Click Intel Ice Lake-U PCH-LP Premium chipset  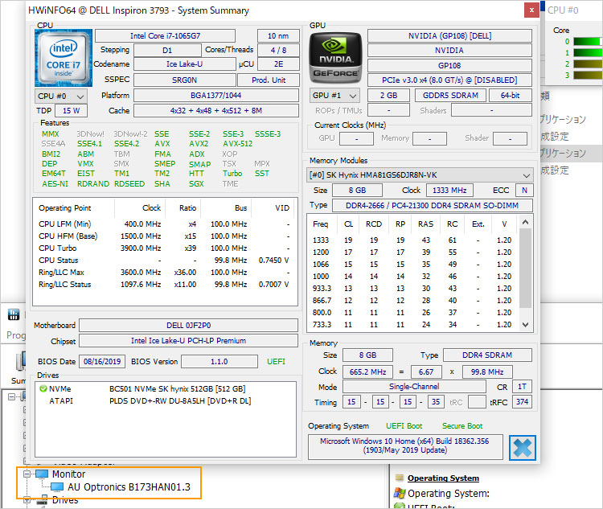coord(188,340)
